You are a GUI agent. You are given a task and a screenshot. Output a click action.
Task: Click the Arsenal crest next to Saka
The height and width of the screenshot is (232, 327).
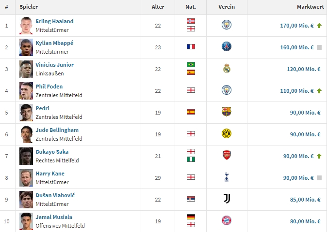coord(227,155)
